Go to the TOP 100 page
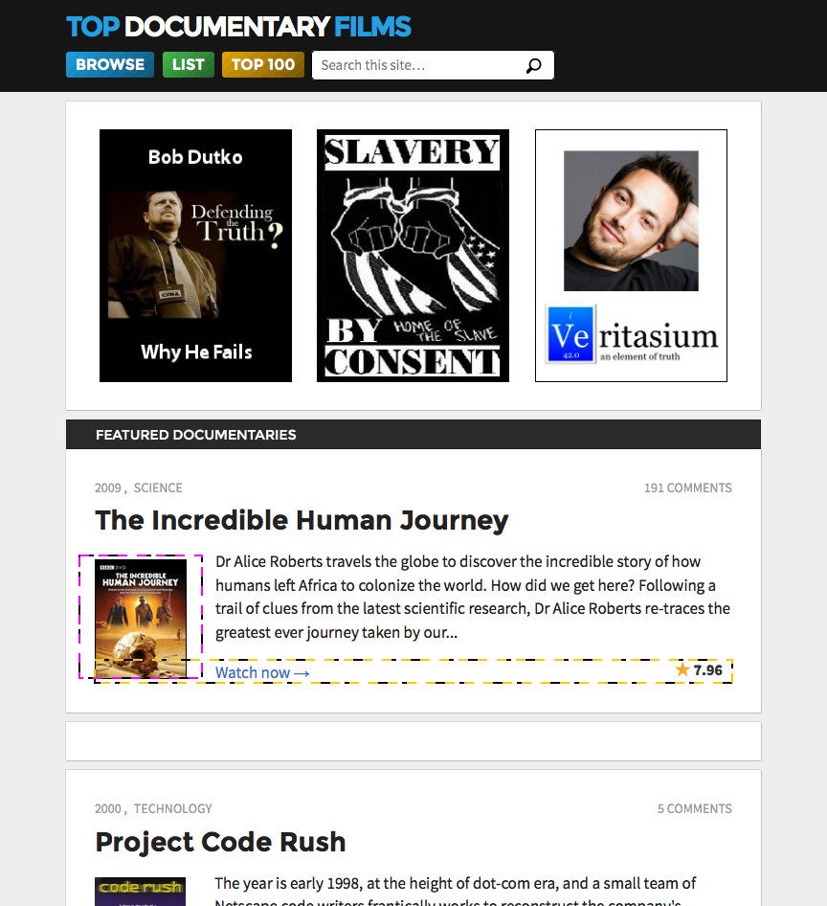 point(263,65)
